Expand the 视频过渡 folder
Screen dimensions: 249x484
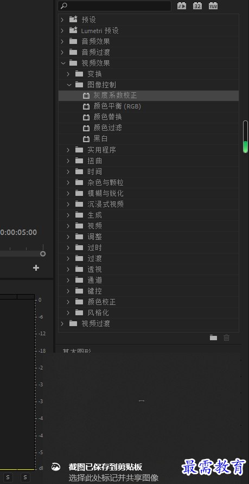pyautogui.click(x=62, y=323)
